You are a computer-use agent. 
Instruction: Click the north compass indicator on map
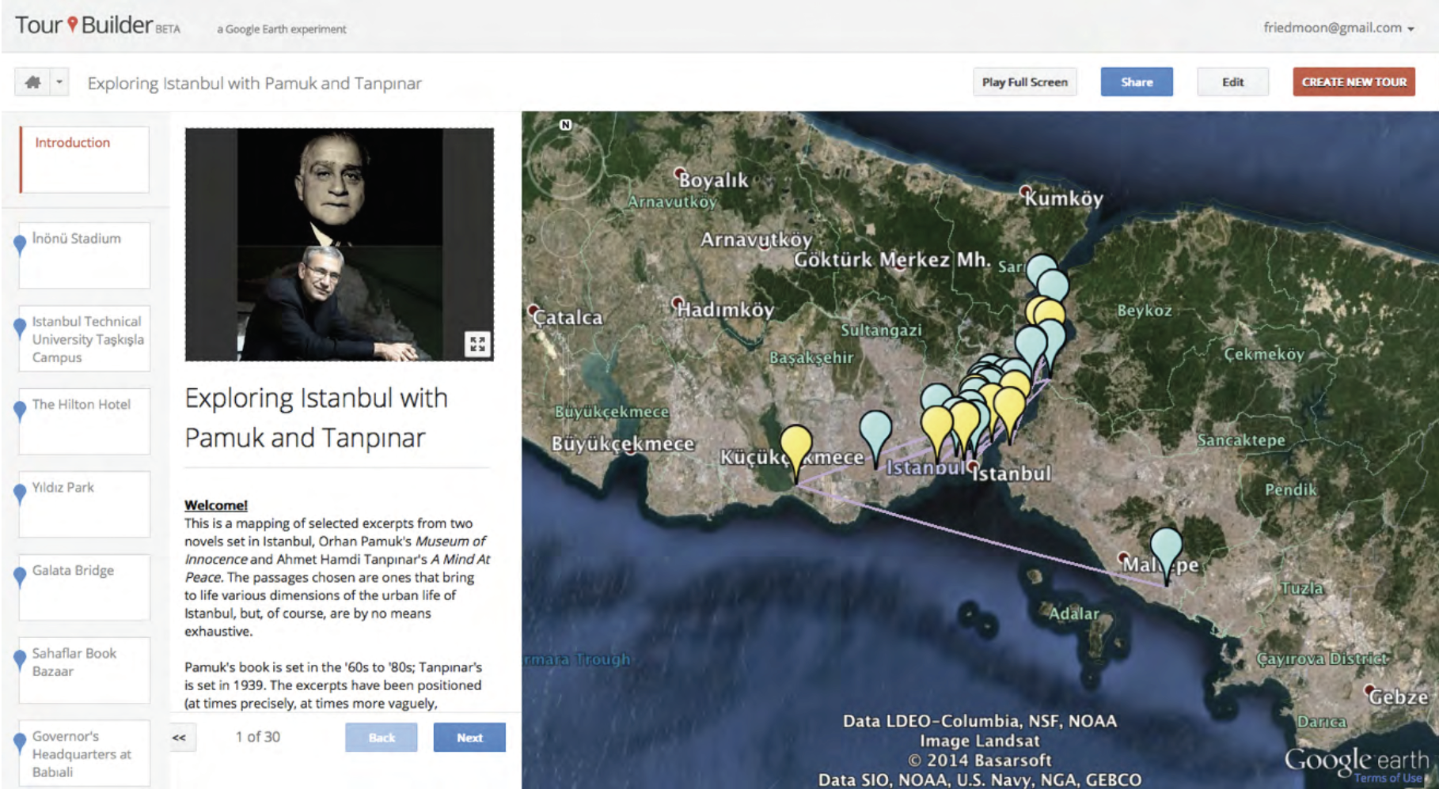(565, 125)
